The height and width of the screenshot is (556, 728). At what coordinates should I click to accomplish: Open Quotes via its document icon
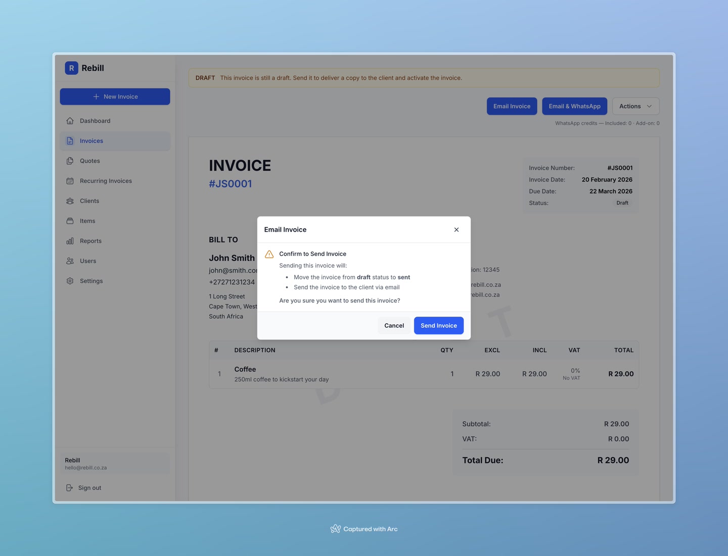click(x=70, y=161)
